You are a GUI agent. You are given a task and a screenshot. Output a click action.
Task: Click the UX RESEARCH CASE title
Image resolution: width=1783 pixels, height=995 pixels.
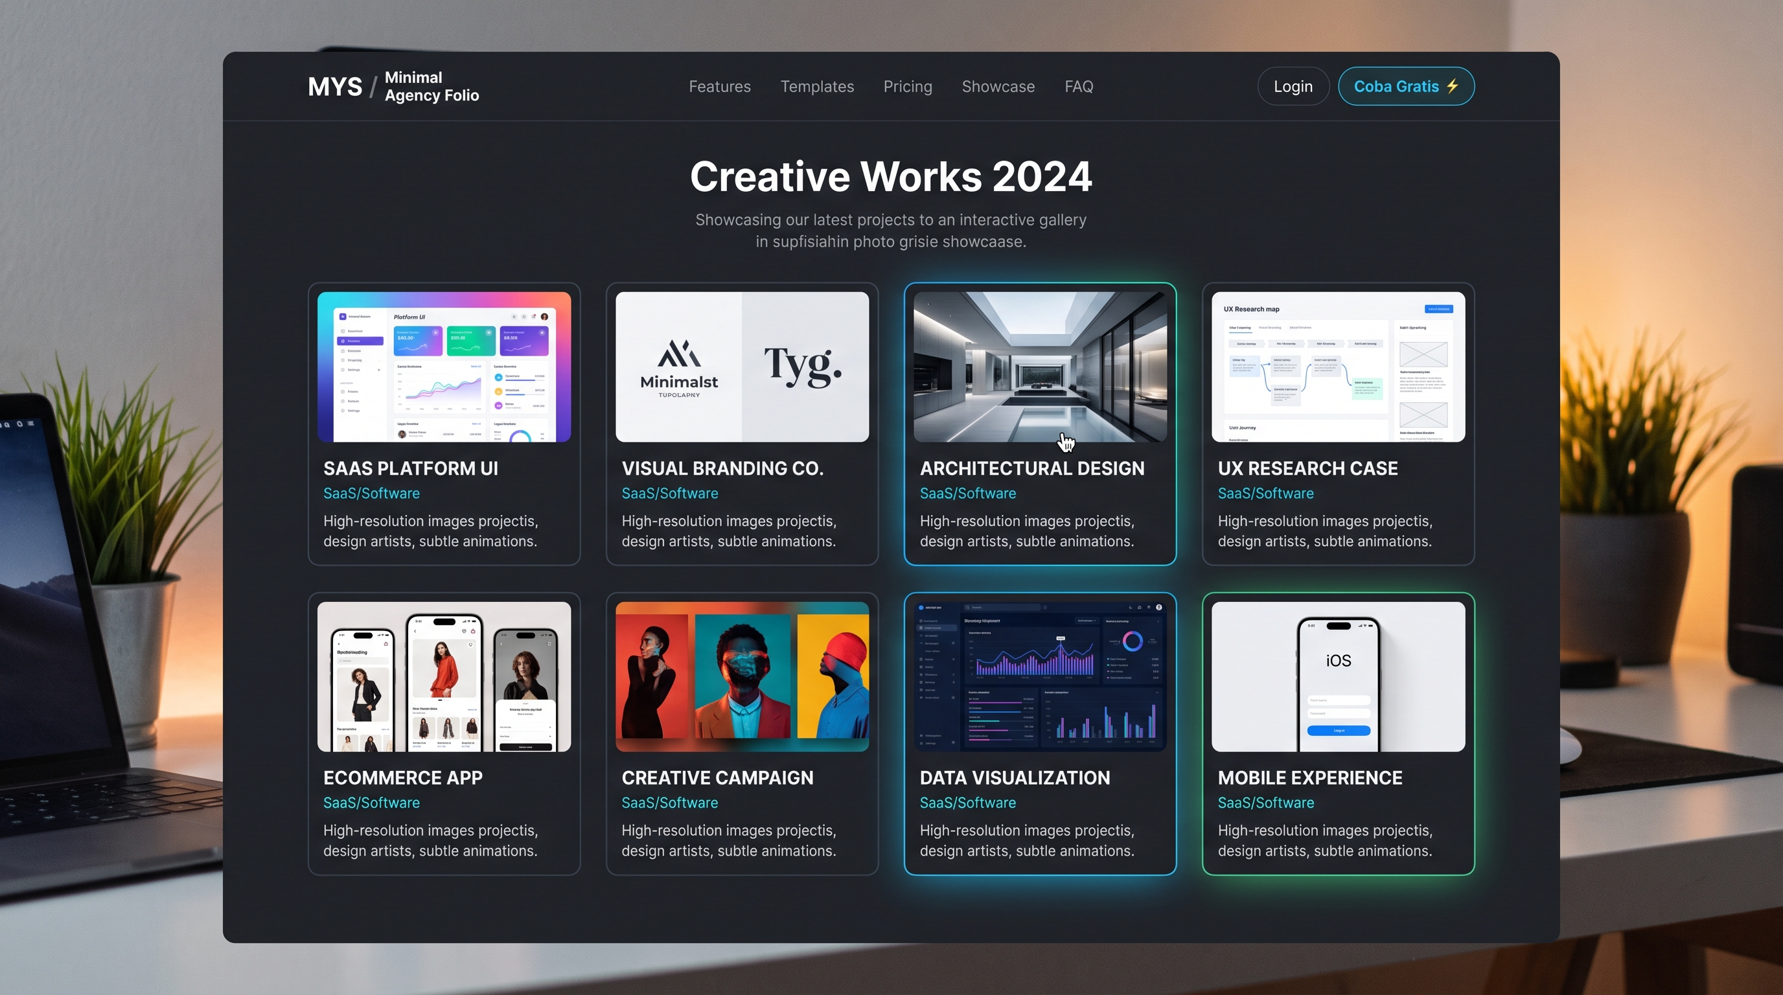[x=1307, y=468]
